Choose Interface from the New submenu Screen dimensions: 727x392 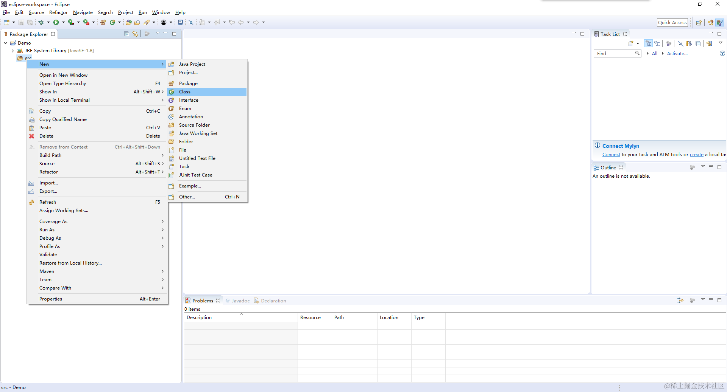click(207, 100)
